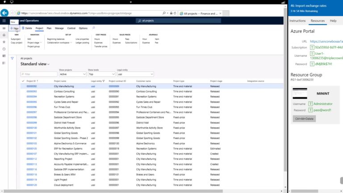
Task: Copy the Subscription ID with T icon
Action: pyautogui.click(x=312, y=47)
